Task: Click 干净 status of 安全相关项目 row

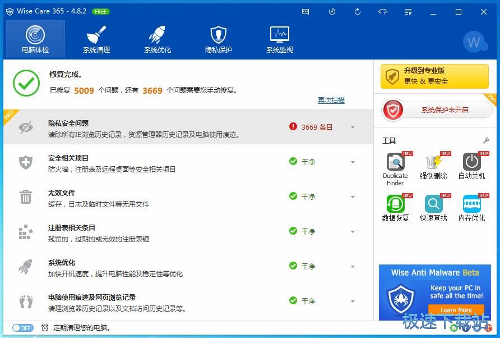Action: pos(302,162)
